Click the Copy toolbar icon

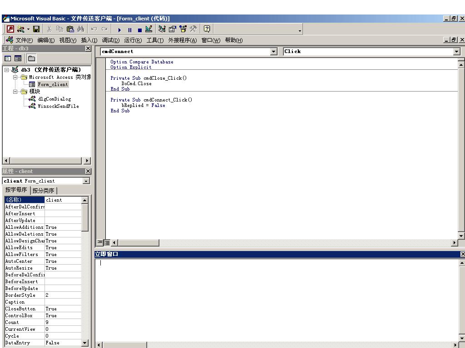tap(59, 29)
